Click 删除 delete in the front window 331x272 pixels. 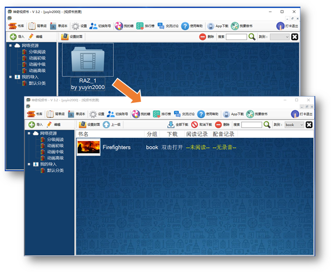coord(222,124)
